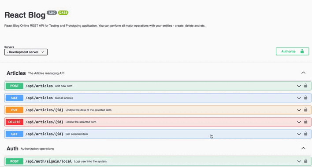Viewport: 312px width, 167px height.
Task: Click the /api/articles path on POST row
Action: [39, 86]
